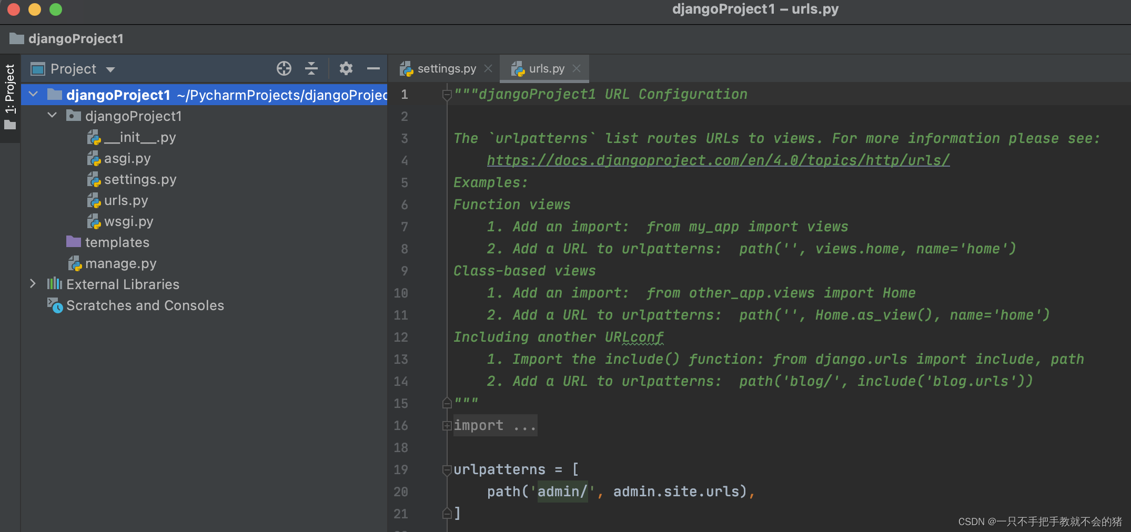Click line number 1 in the gutter

point(404,95)
